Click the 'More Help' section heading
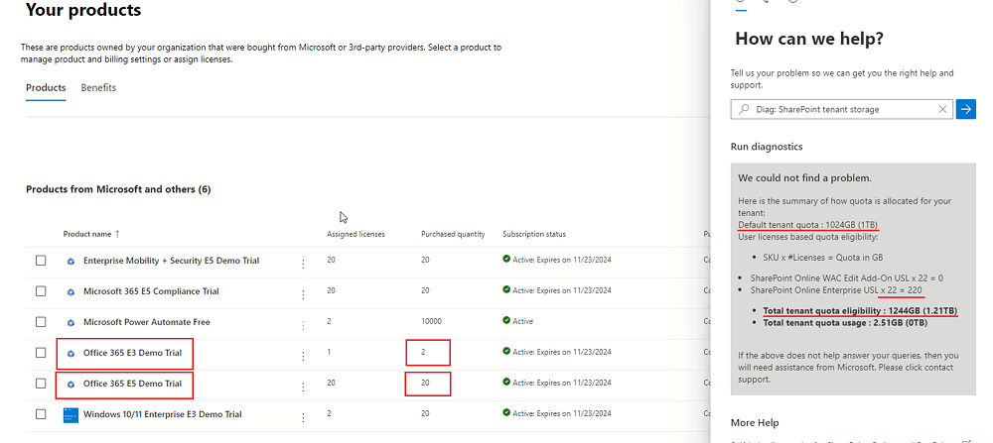Viewport: 993px width, 443px height. [755, 423]
